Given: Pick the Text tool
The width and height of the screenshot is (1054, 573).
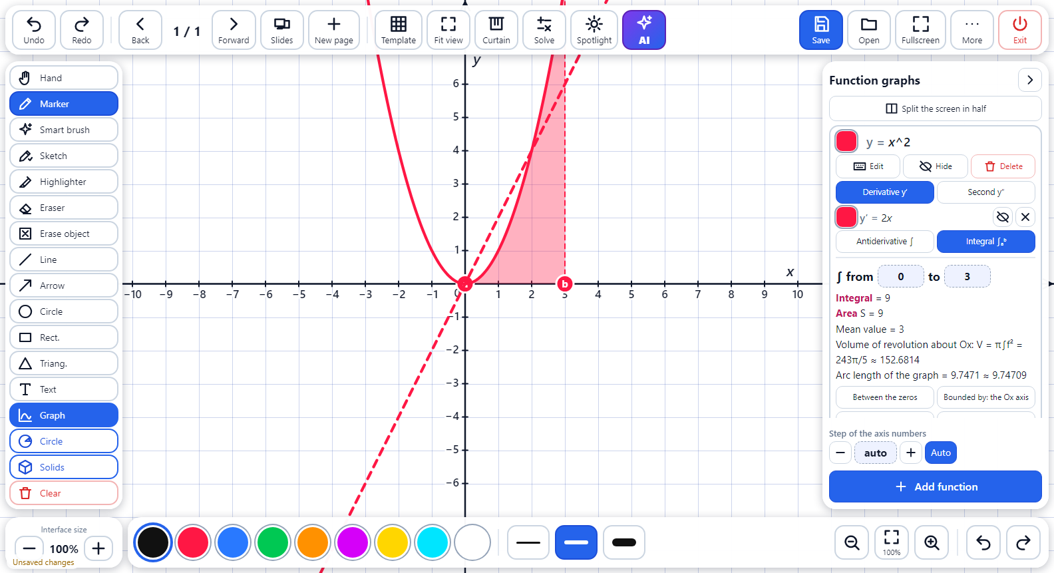Looking at the screenshot, I should (x=64, y=389).
